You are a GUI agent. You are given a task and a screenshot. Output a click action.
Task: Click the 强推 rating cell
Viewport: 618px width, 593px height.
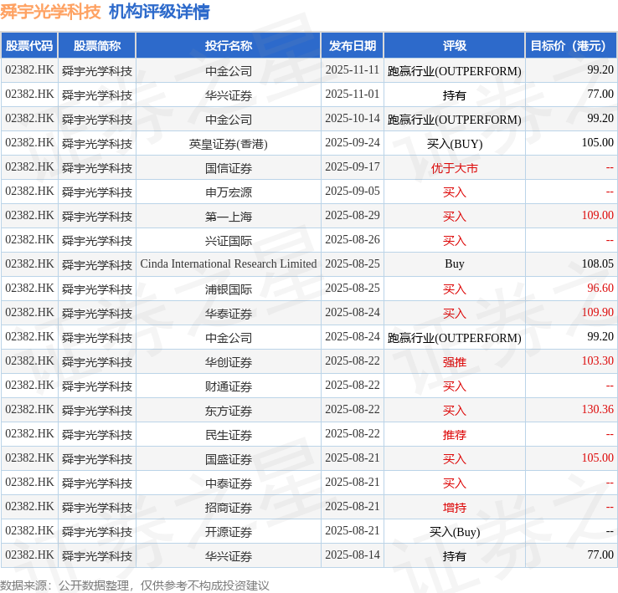coord(455,362)
